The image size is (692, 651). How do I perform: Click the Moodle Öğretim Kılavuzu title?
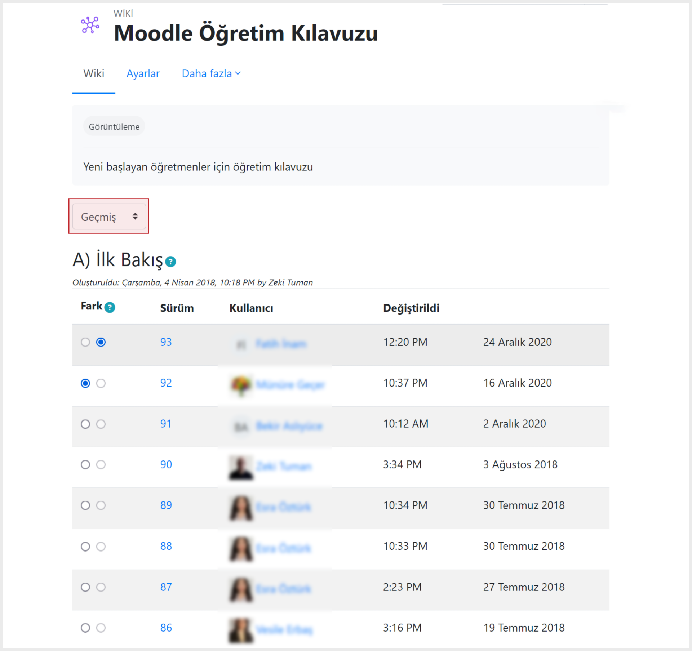pyautogui.click(x=246, y=34)
